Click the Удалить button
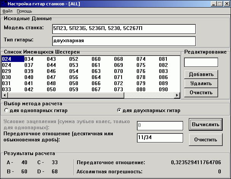This screenshot has width=231, height=179. (201, 84)
